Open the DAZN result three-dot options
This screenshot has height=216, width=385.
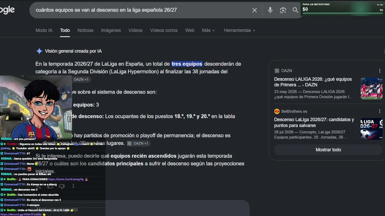point(380,71)
